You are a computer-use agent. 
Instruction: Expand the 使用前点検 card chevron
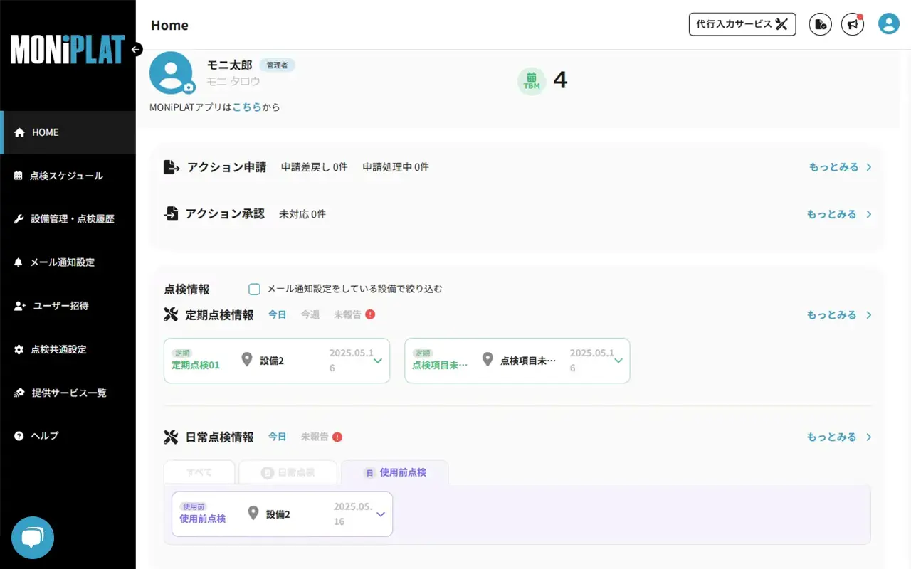[380, 514]
